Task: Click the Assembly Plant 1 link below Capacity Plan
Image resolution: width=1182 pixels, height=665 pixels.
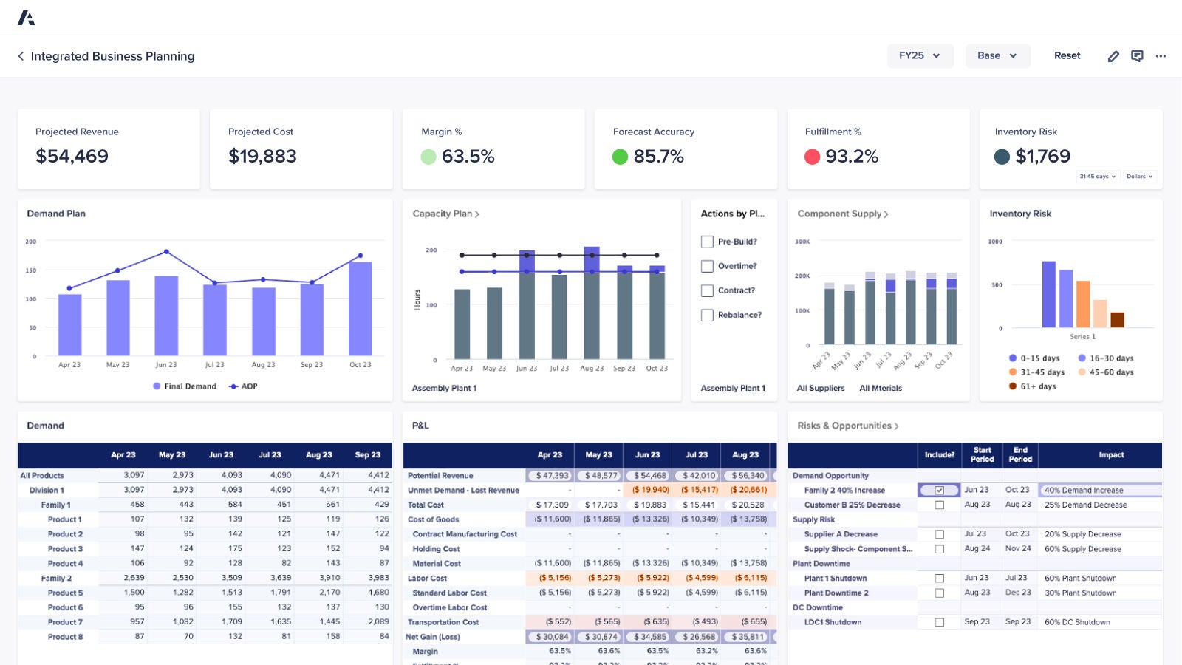Action: [x=444, y=387]
